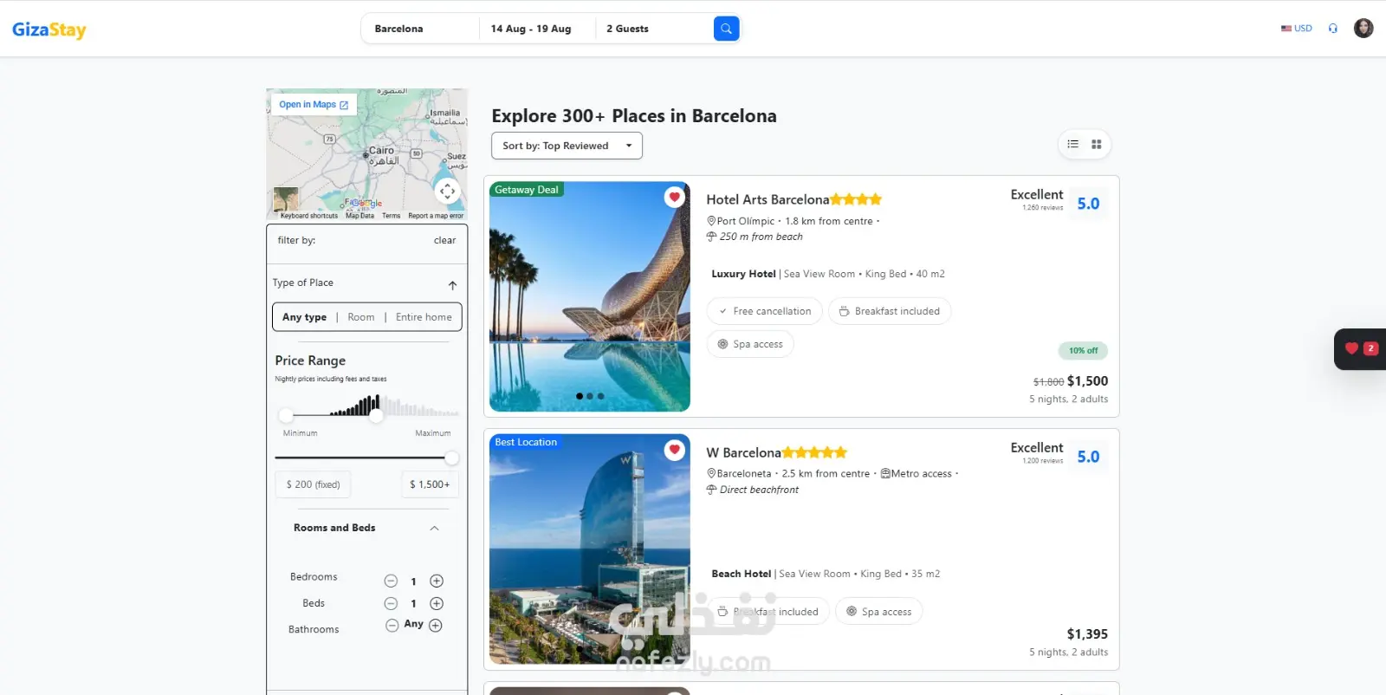Image resolution: width=1386 pixels, height=695 pixels.
Task: Unfavorite Hotel Arts Barcelona heart
Action: [x=674, y=198]
